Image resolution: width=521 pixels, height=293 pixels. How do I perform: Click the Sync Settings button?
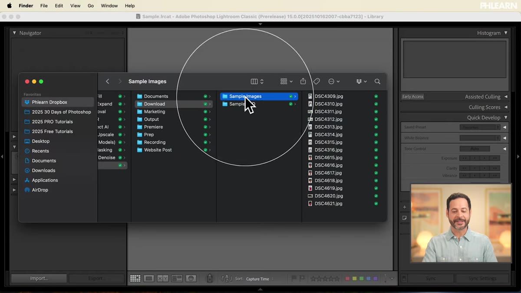pyautogui.click(x=482, y=278)
